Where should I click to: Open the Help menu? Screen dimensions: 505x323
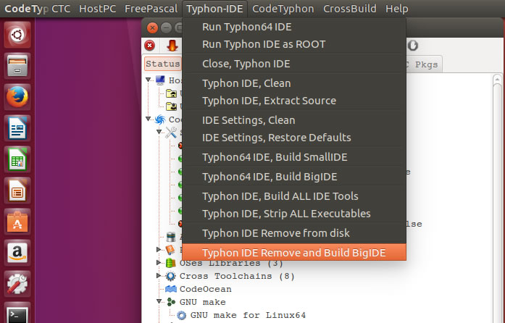coord(397,9)
